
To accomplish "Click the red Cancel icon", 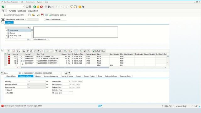I will 41,7.
